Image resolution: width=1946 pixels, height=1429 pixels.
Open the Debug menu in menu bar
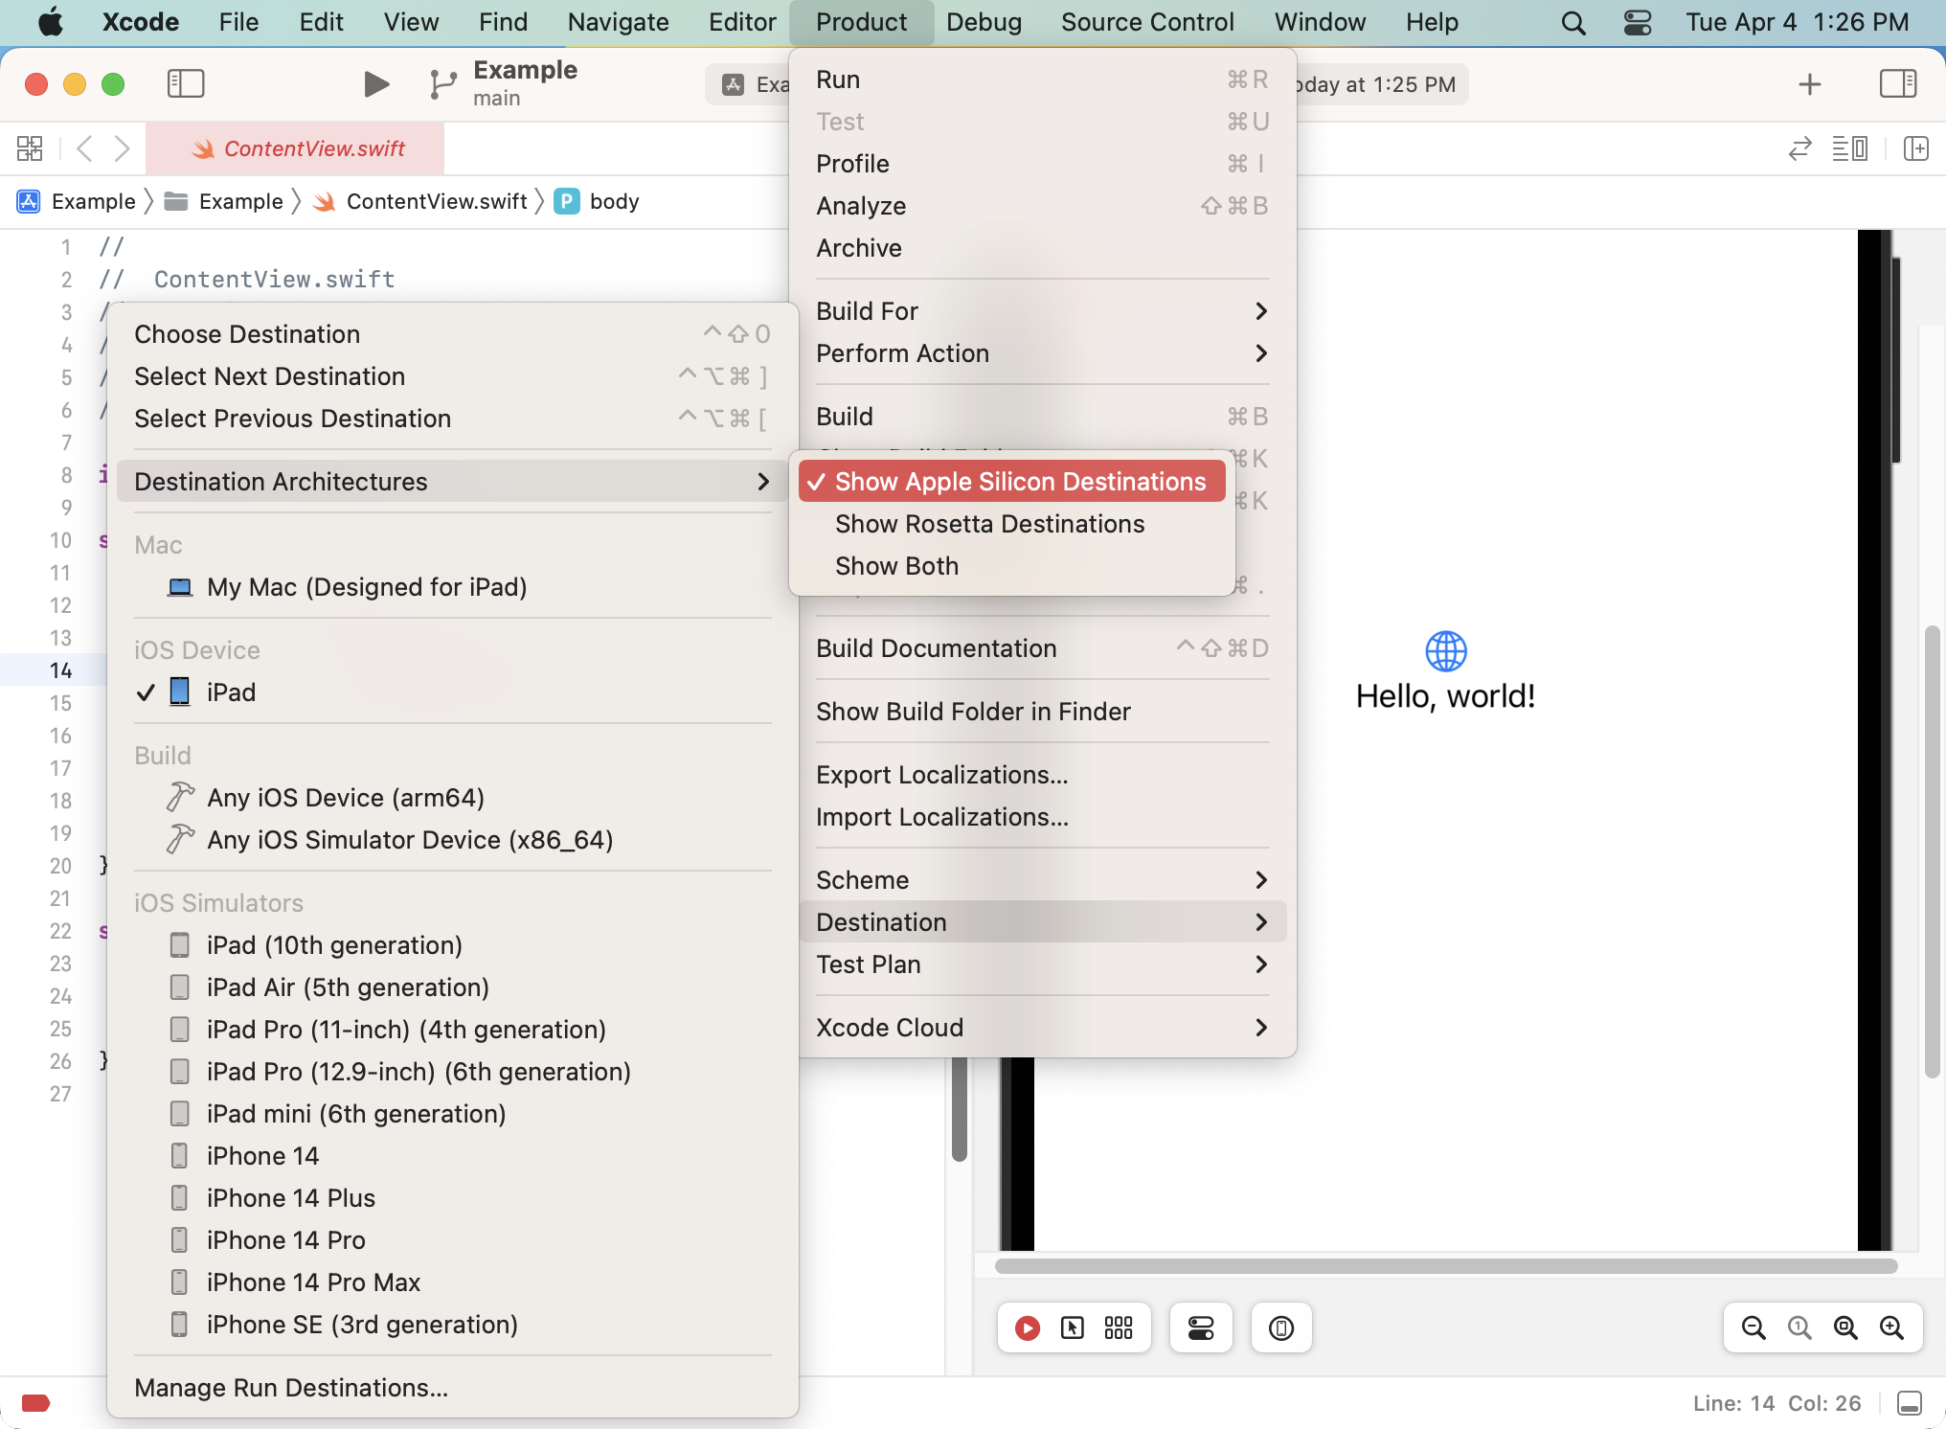(x=984, y=22)
